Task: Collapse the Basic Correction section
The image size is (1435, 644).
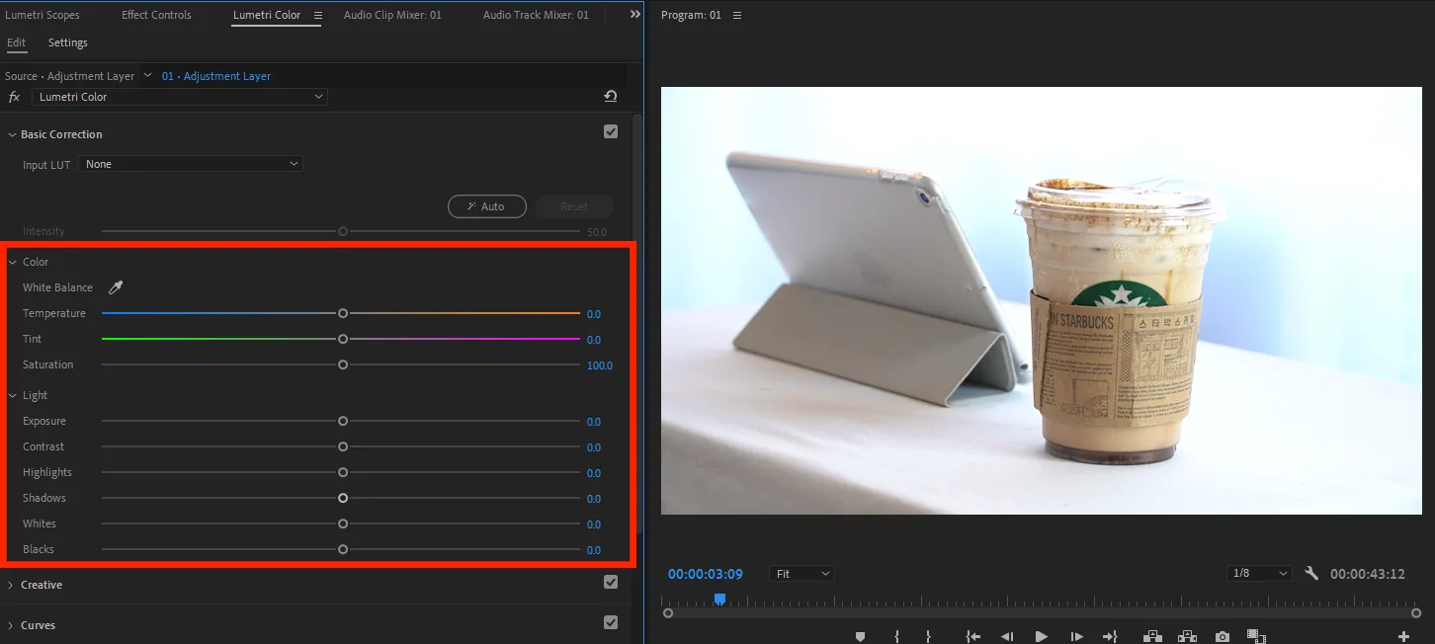Action: click(12, 134)
